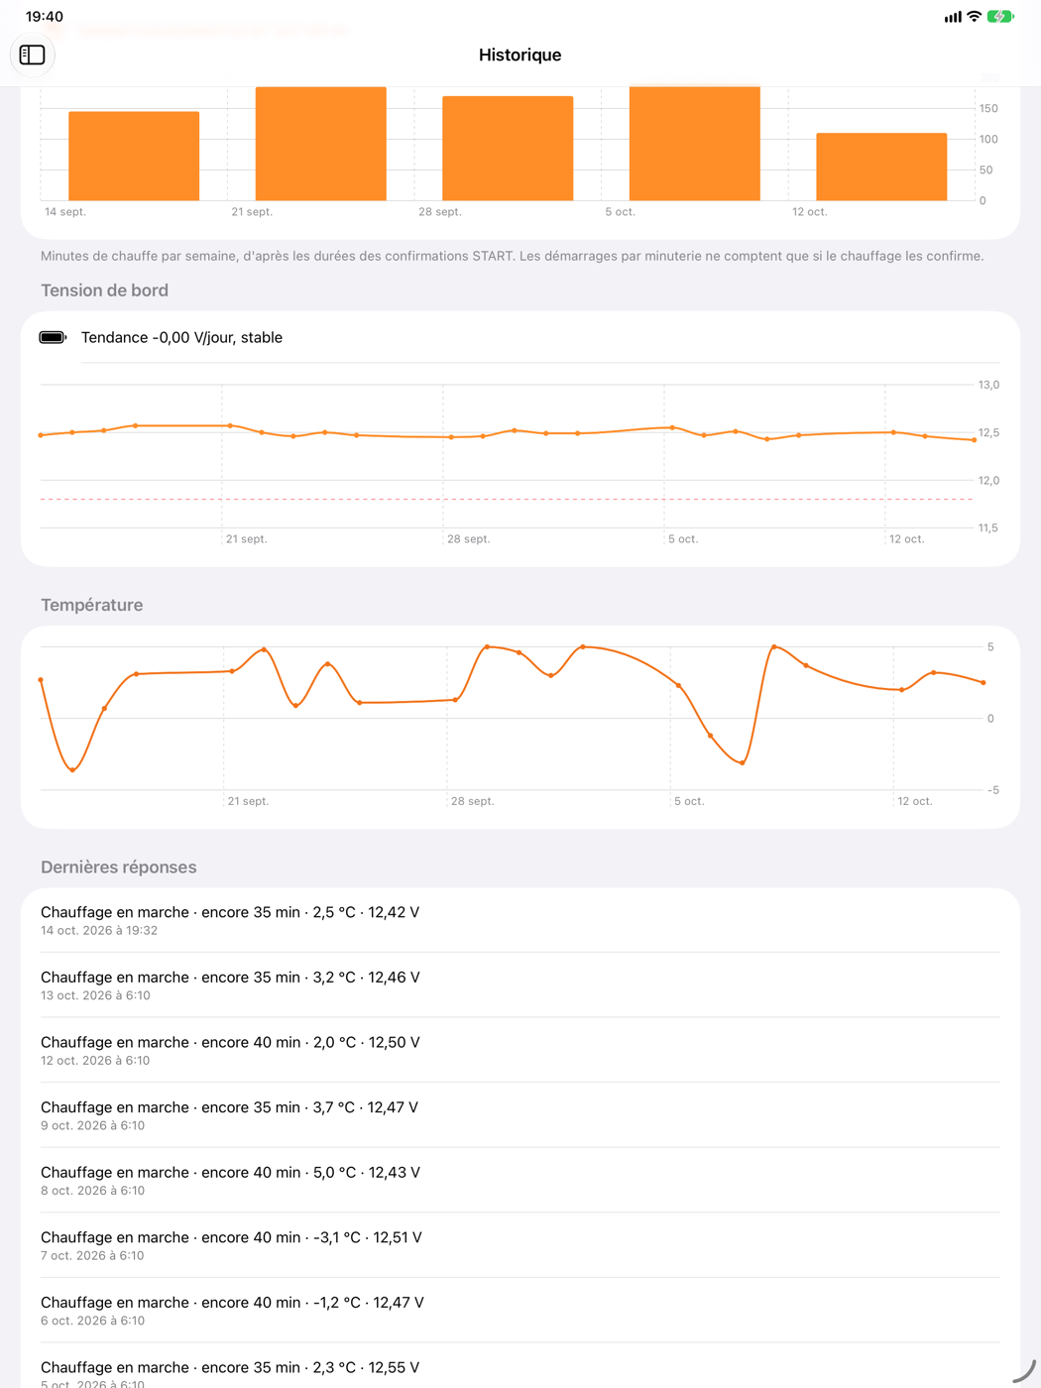Tap '28 sept.' label under temperature chart
Screen dimensions: 1041x1388
(x=473, y=801)
